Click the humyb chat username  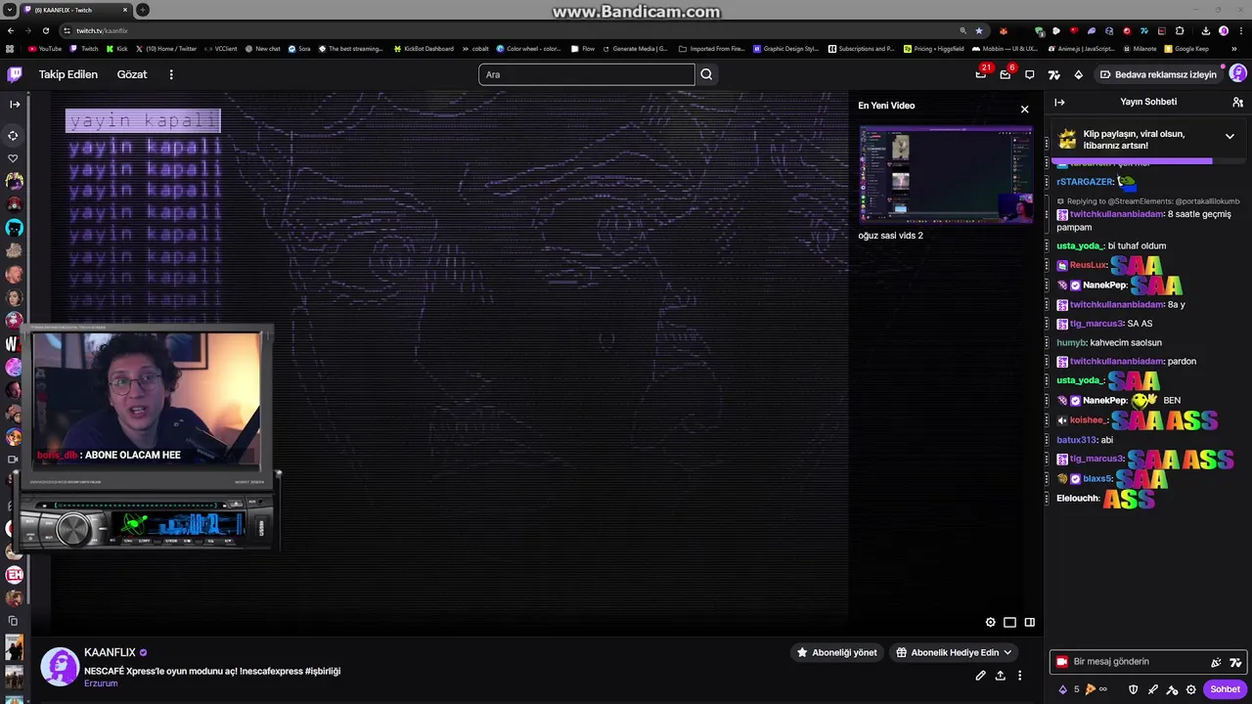(1071, 343)
